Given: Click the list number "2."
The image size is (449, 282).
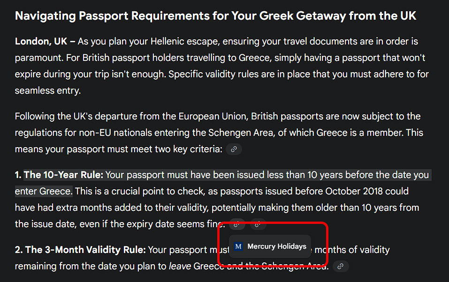Looking at the screenshot, I should tap(18, 250).
